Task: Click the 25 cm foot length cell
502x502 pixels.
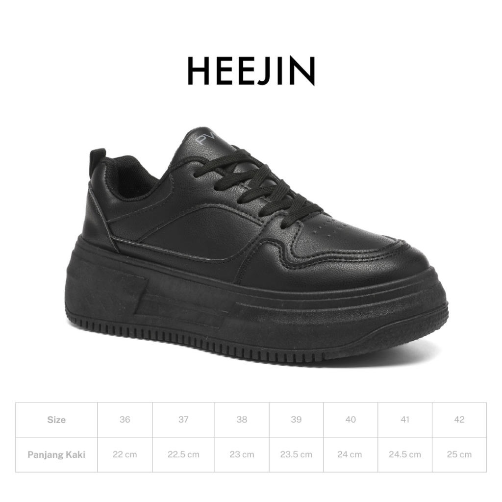Action: pos(459,454)
